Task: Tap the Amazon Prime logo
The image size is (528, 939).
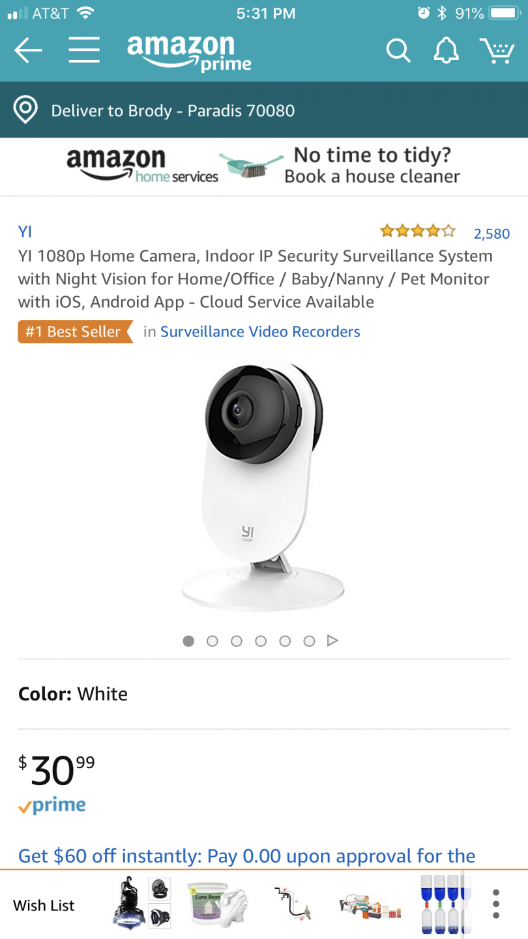Action: pyautogui.click(x=189, y=52)
